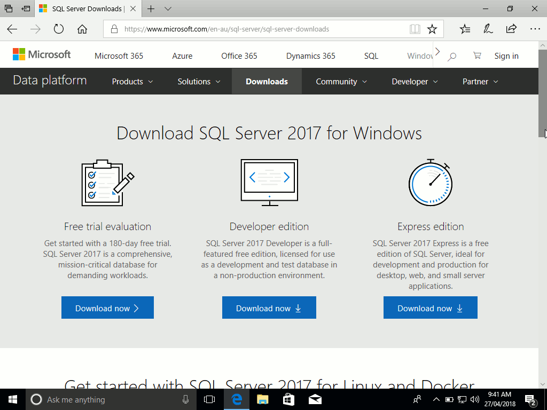The image size is (547, 410).
Task: Expand the Solutions dropdown menu
Action: tap(199, 82)
